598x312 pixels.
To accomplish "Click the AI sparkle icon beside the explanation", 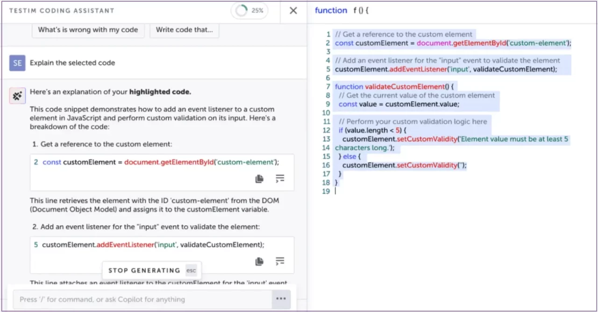I will pos(17,95).
